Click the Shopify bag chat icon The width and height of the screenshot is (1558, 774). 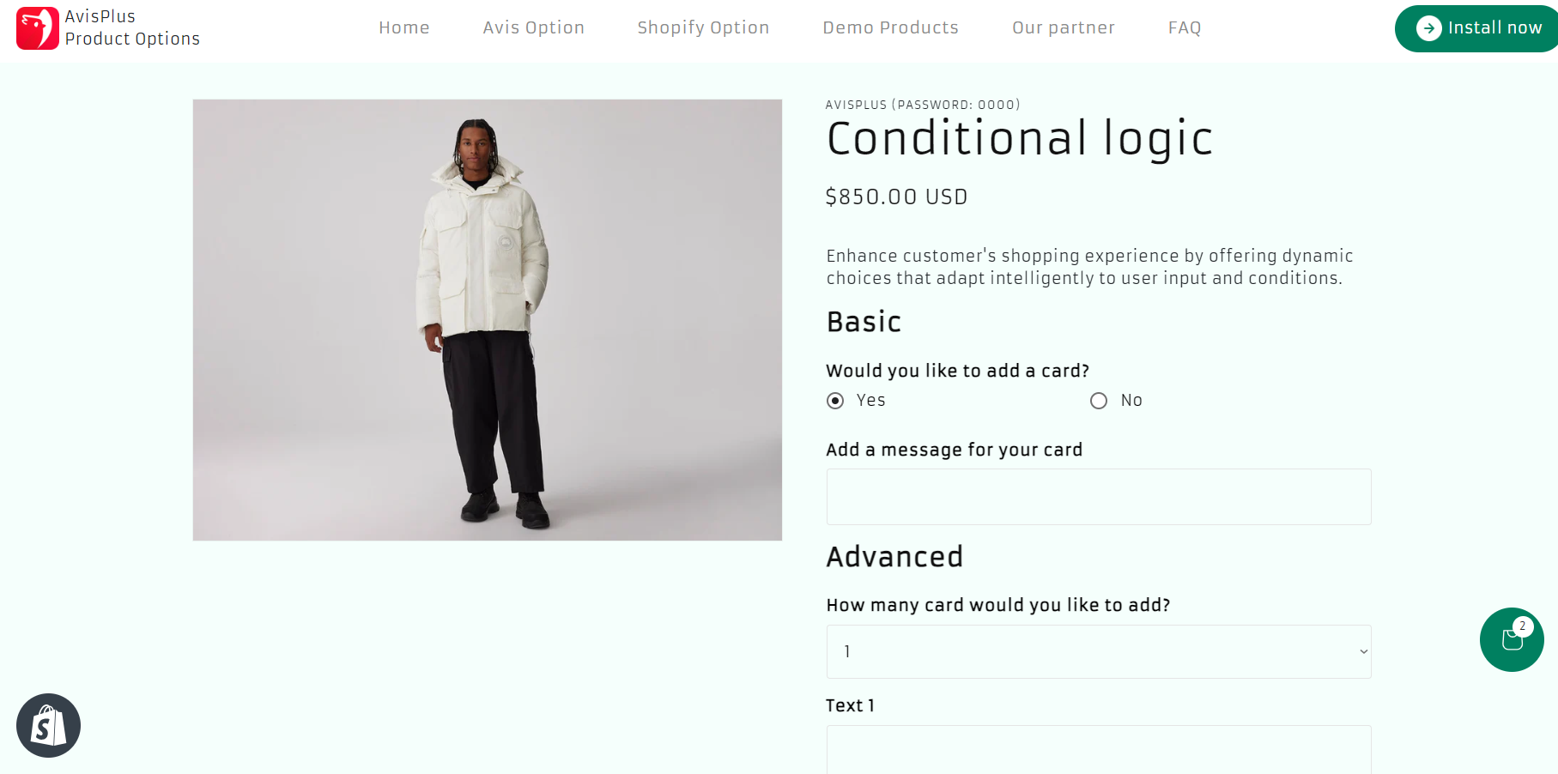[x=48, y=726]
